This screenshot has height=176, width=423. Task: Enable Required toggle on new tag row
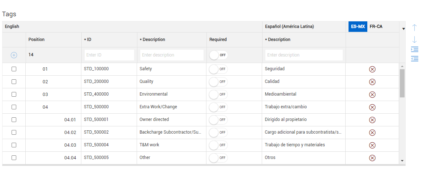tap(218, 55)
